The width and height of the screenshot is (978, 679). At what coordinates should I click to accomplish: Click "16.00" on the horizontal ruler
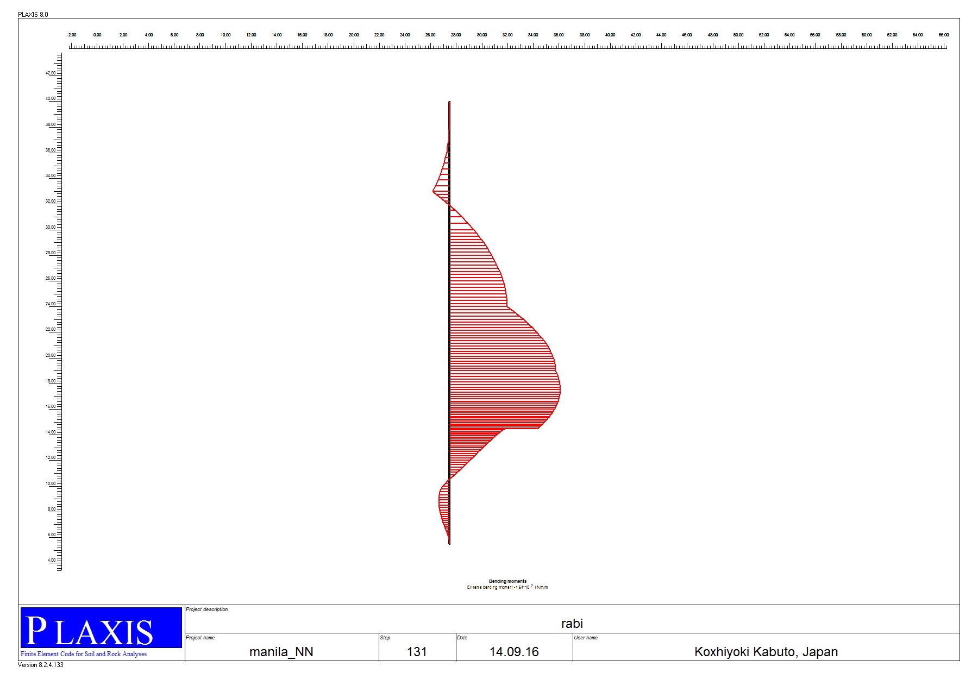tap(302, 35)
